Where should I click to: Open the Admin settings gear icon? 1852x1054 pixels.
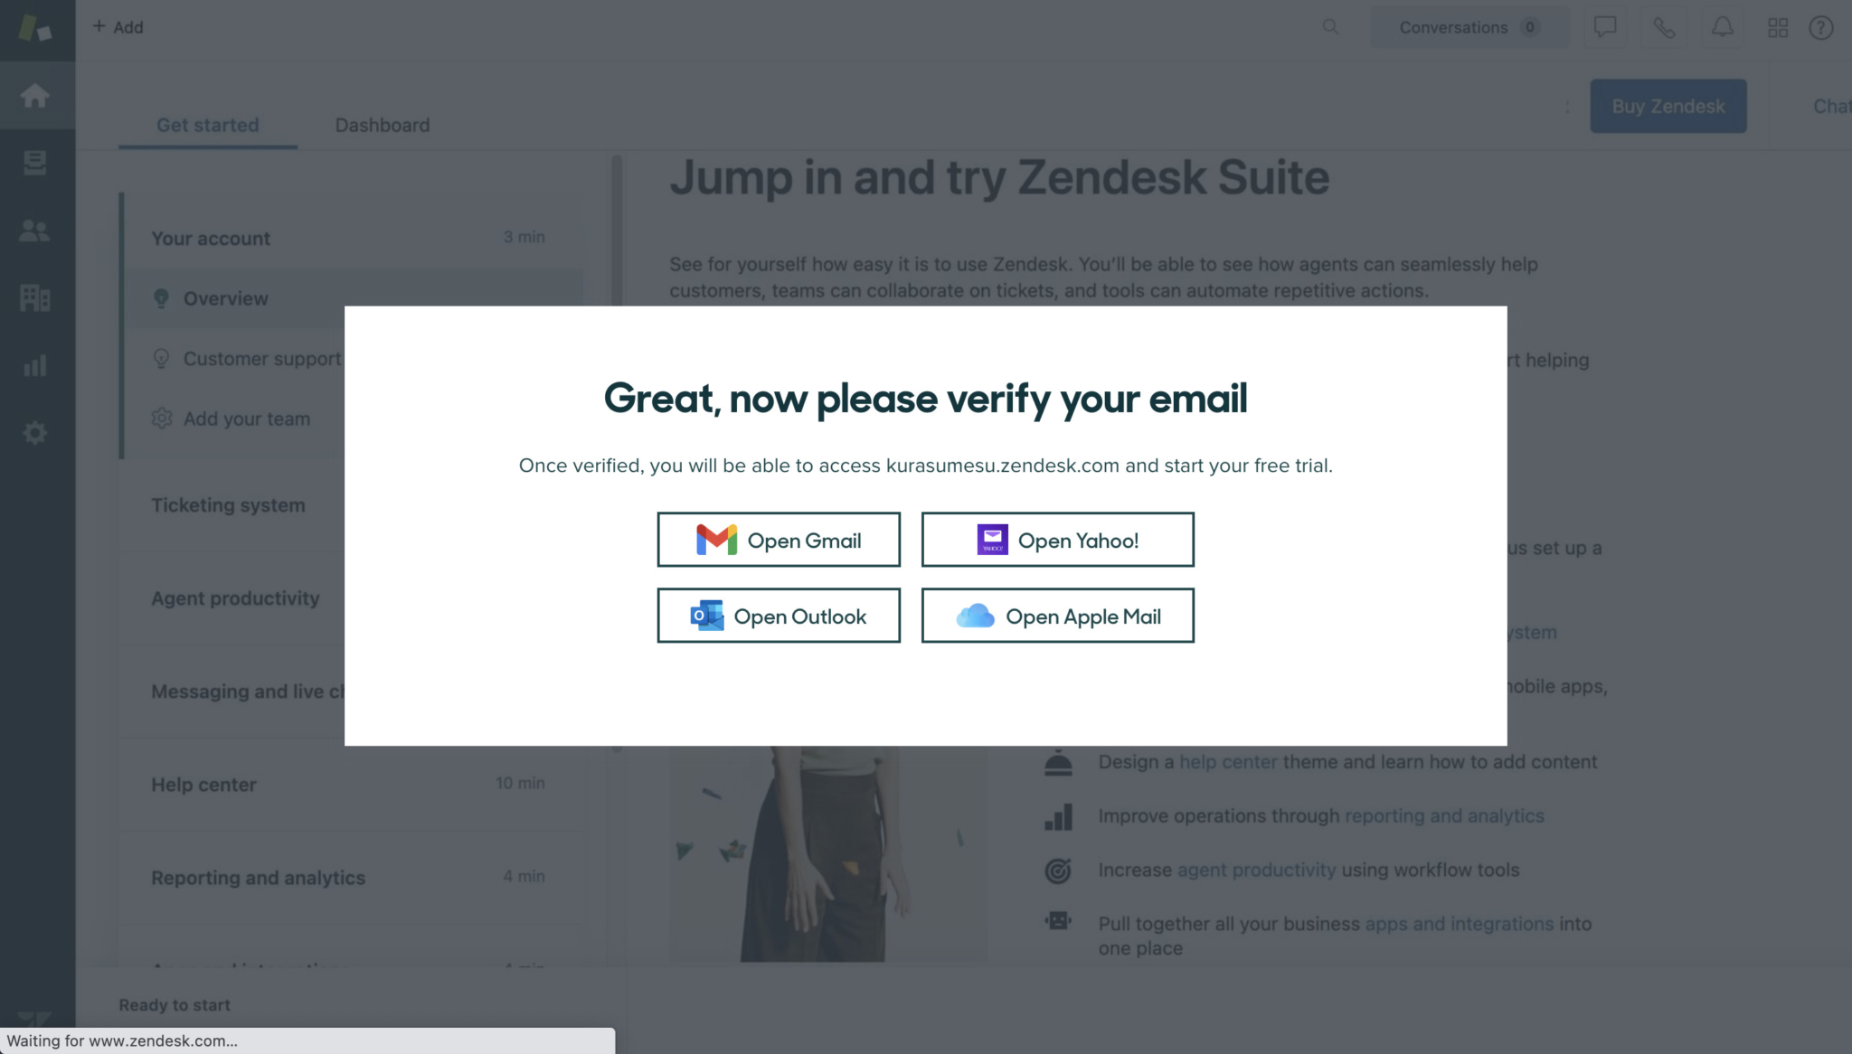[36, 432]
